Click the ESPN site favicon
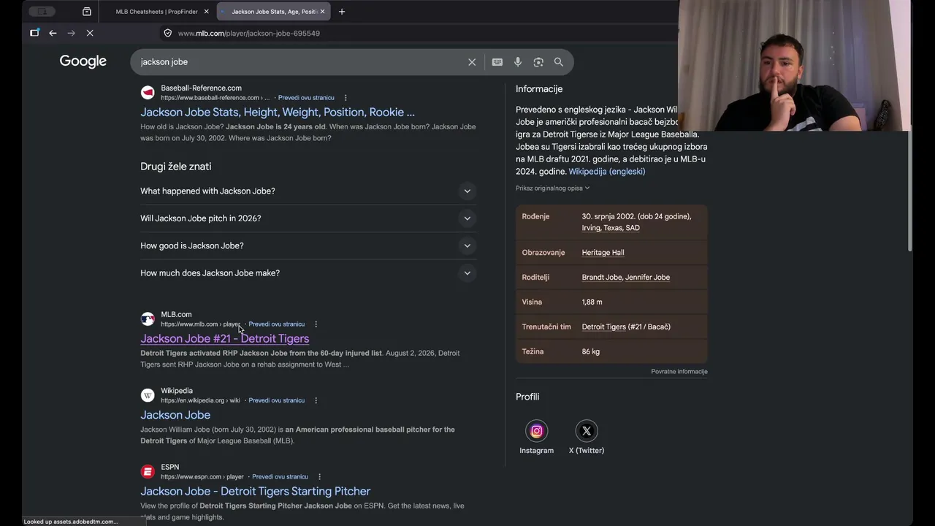Viewport: 935px width, 526px height. pyautogui.click(x=148, y=472)
